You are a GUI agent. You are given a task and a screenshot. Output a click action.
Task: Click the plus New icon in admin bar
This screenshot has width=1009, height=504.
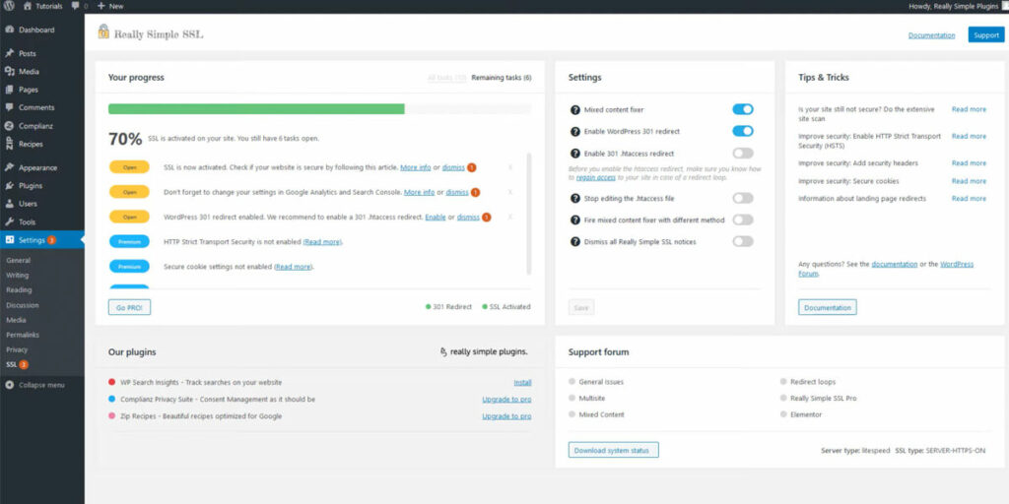(x=101, y=6)
